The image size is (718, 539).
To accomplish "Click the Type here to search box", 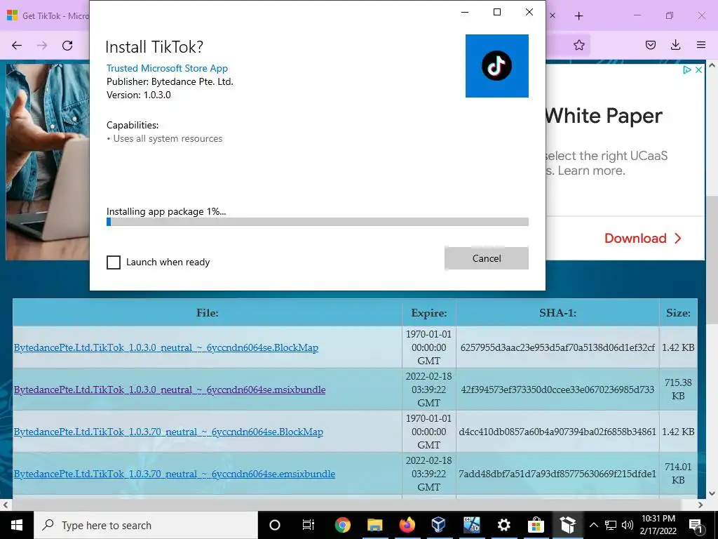I will [x=146, y=525].
